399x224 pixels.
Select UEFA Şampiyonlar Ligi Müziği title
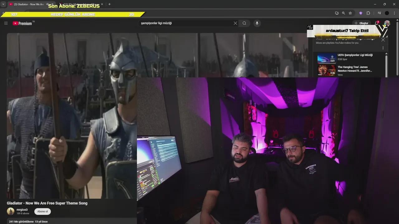[x=355, y=55]
